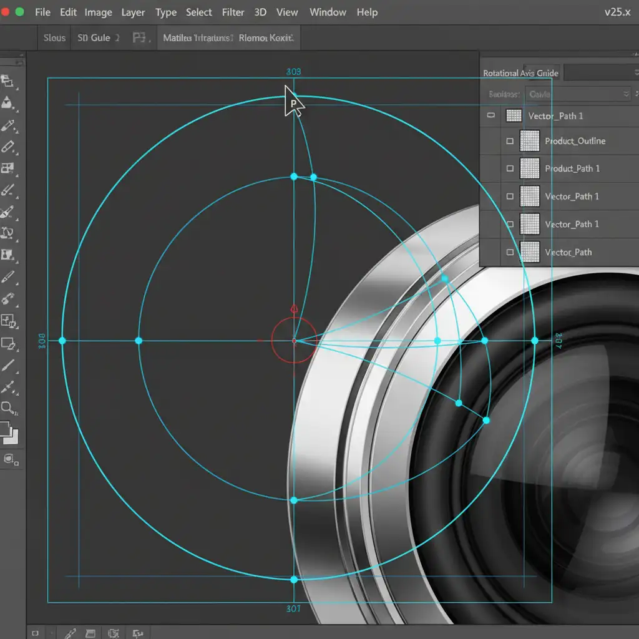Switch to the SD Gule 2 tab
This screenshot has width=639, height=639.
[x=98, y=38]
